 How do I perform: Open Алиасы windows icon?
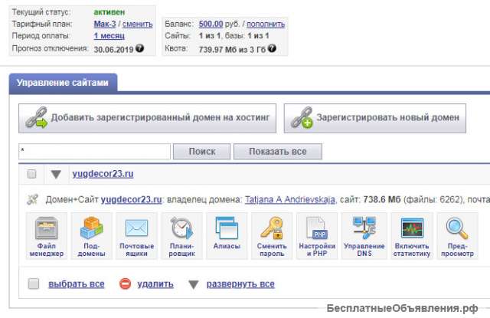[227, 236]
